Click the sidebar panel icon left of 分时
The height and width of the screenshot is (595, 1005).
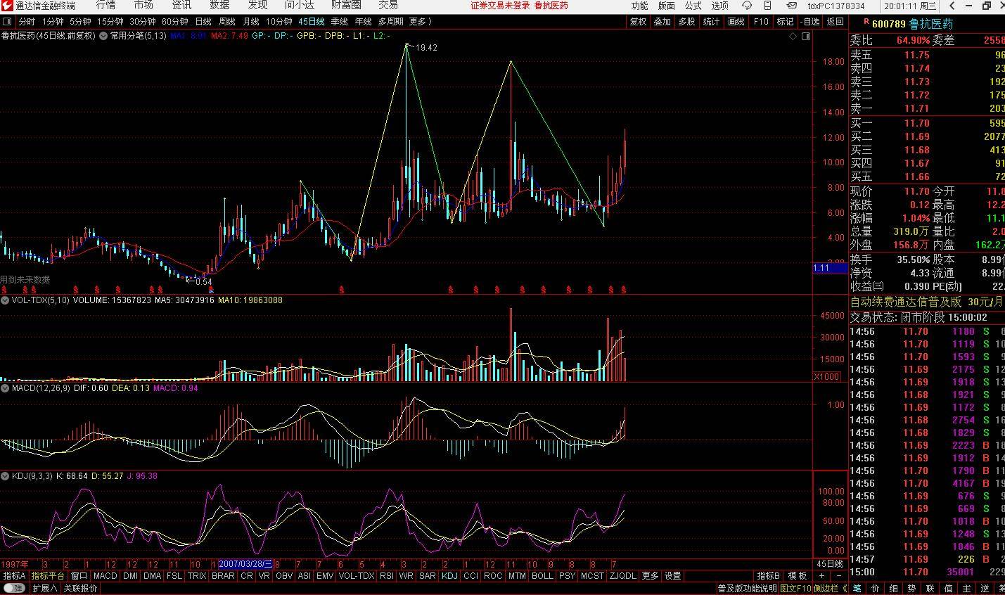point(7,22)
